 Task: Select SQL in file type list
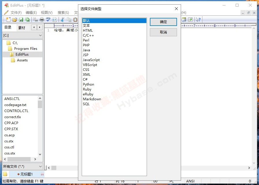[114, 104]
